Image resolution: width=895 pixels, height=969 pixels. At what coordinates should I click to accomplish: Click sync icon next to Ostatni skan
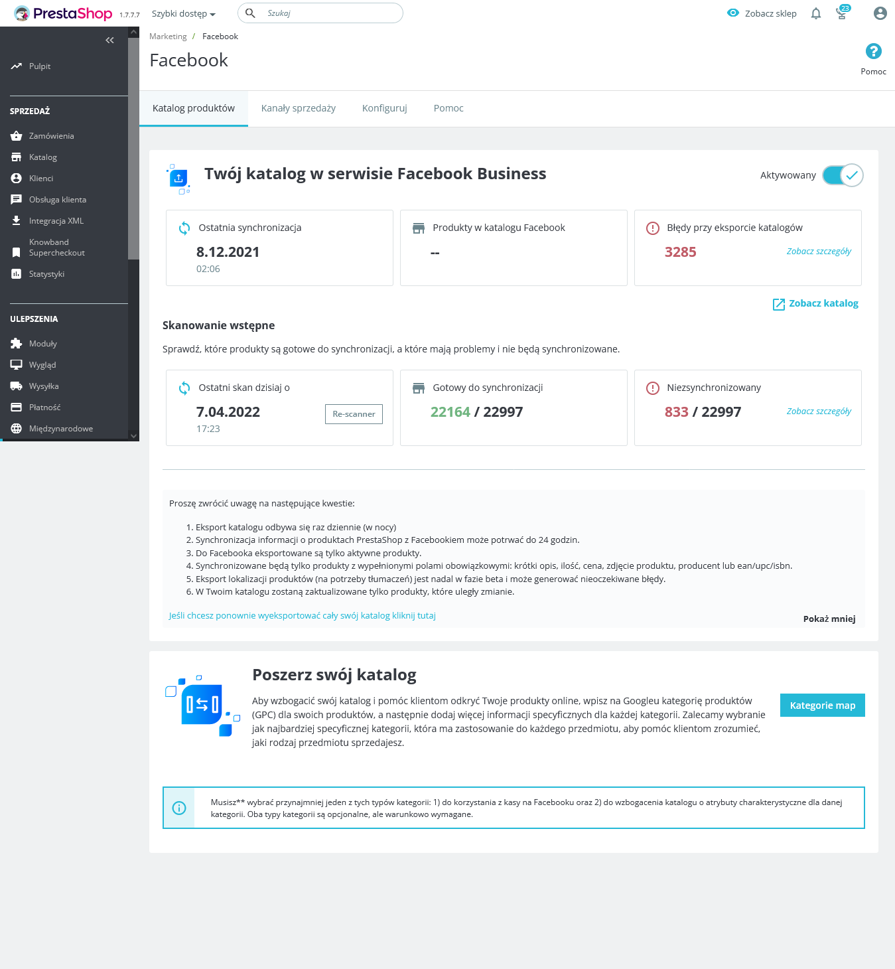point(184,388)
